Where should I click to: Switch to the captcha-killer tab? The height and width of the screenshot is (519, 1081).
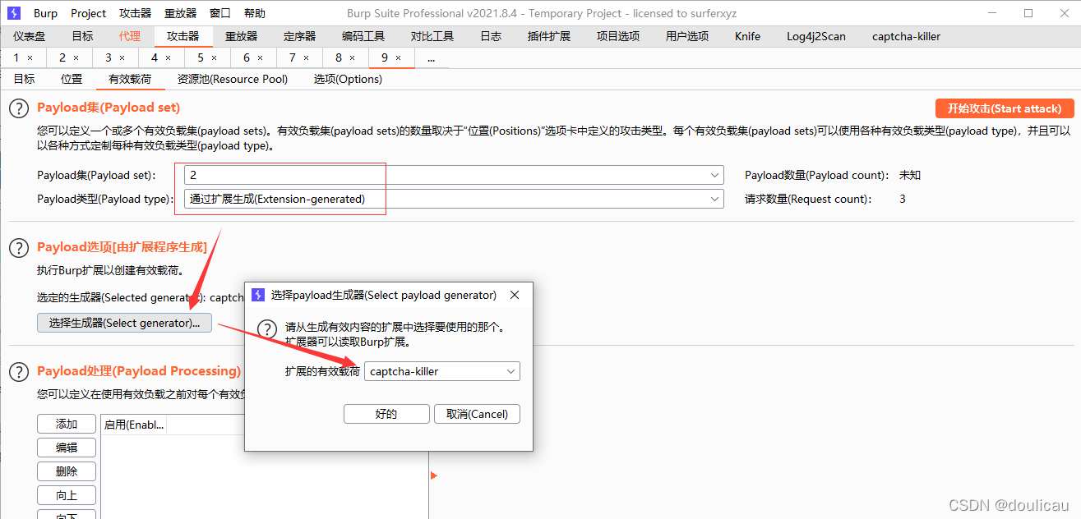tap(907, 36)
